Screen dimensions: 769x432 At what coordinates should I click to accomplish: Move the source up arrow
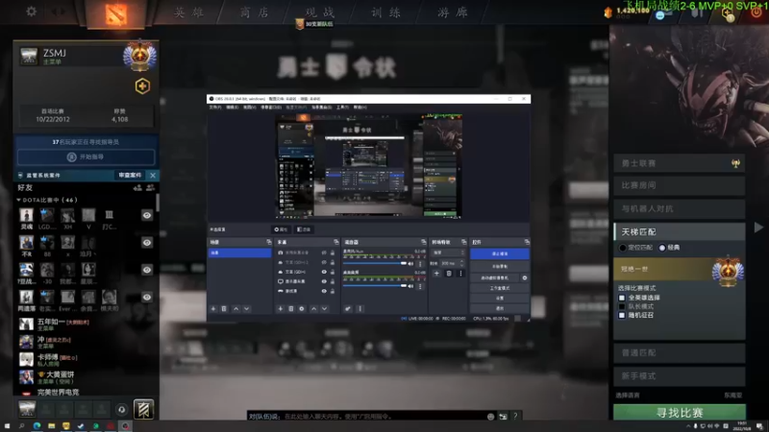coord(313,309)
